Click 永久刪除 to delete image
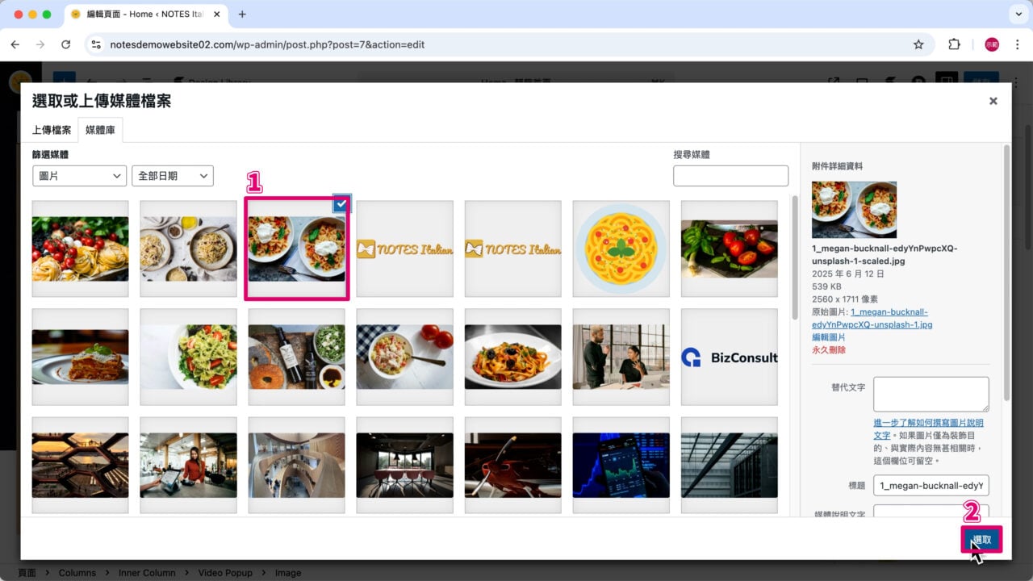Image resolution: width=1033 pixels, height=581 pixels. click(829, 350)
